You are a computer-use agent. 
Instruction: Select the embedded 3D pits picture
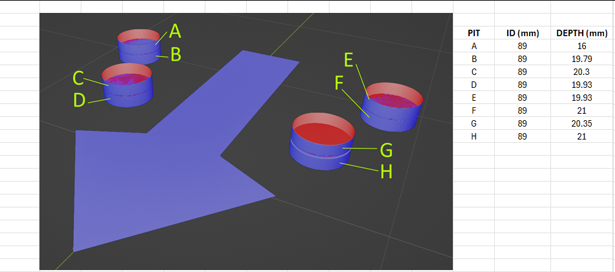coord(246,141)
